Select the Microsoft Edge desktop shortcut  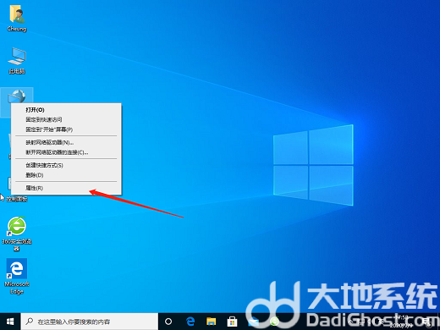[17, 277]
